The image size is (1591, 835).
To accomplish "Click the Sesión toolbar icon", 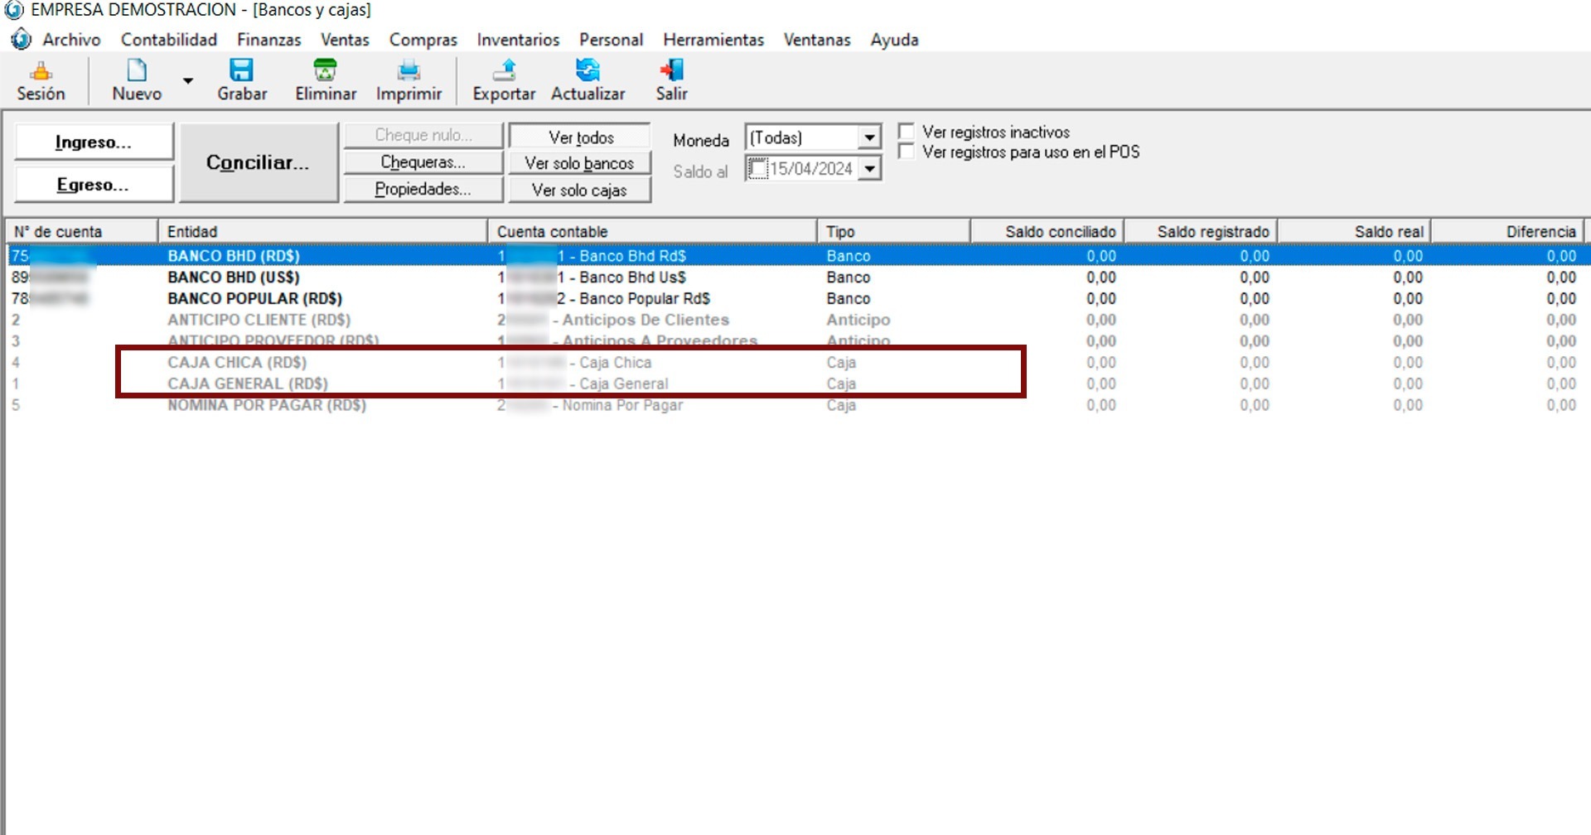I will pos(41,71).
